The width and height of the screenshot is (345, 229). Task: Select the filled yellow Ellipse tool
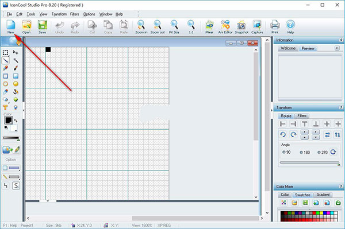point(16,84)
